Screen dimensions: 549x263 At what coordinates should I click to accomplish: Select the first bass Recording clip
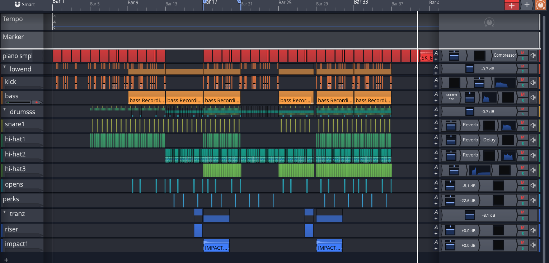147,98
